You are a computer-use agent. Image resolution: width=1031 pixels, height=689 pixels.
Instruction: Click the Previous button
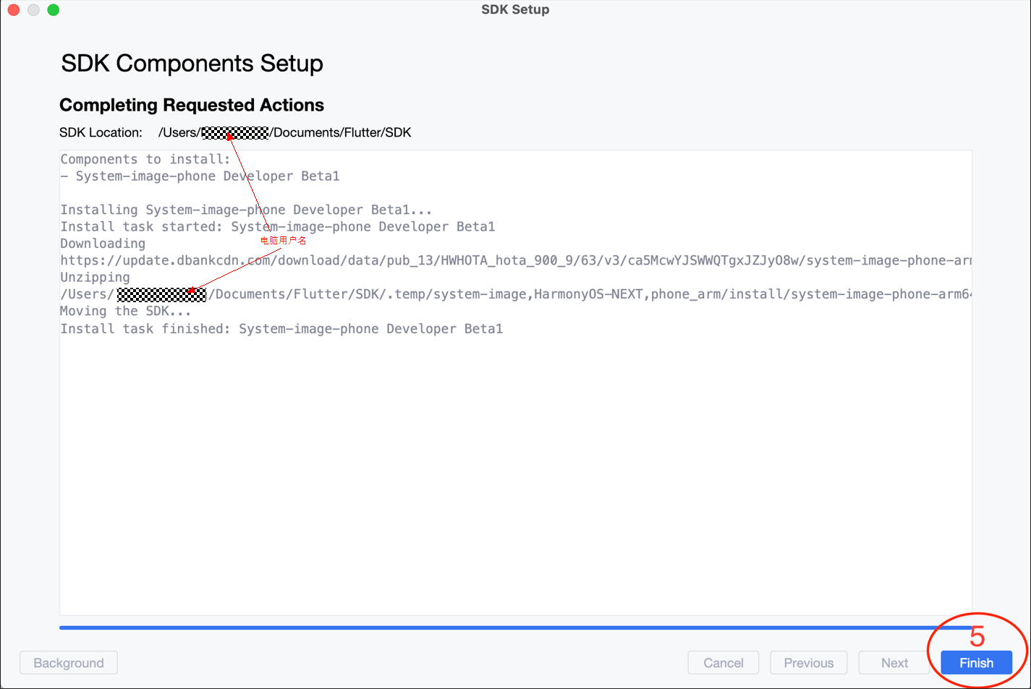pos(808,662)
